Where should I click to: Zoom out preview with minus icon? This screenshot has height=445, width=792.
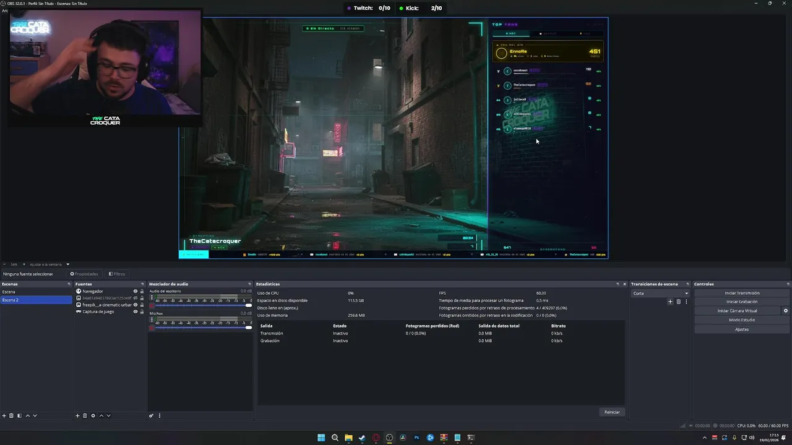[x=4, y=265]
